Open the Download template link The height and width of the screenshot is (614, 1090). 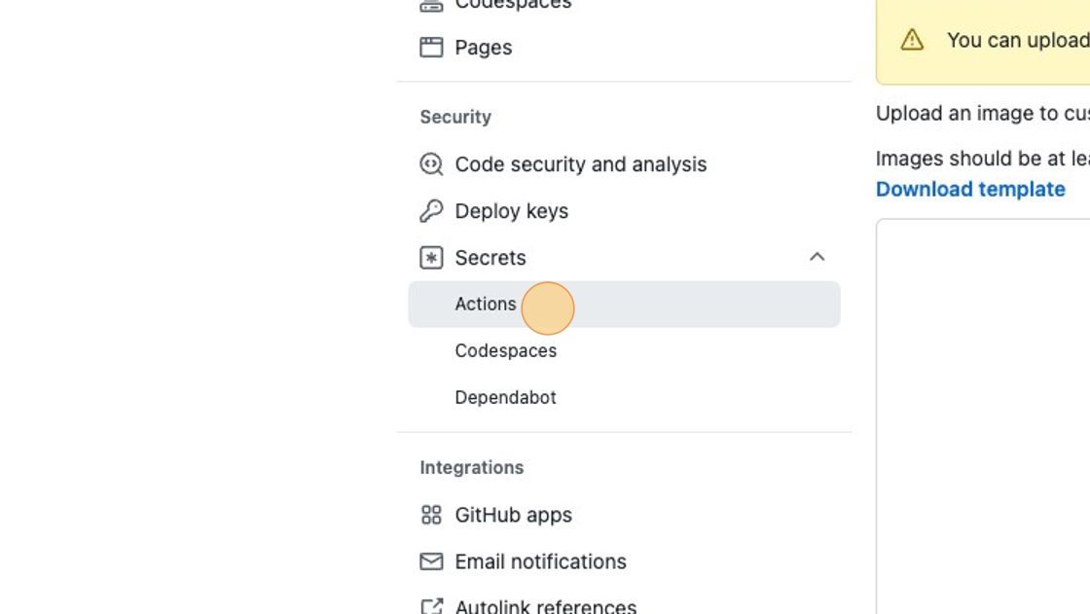[970, 189]
